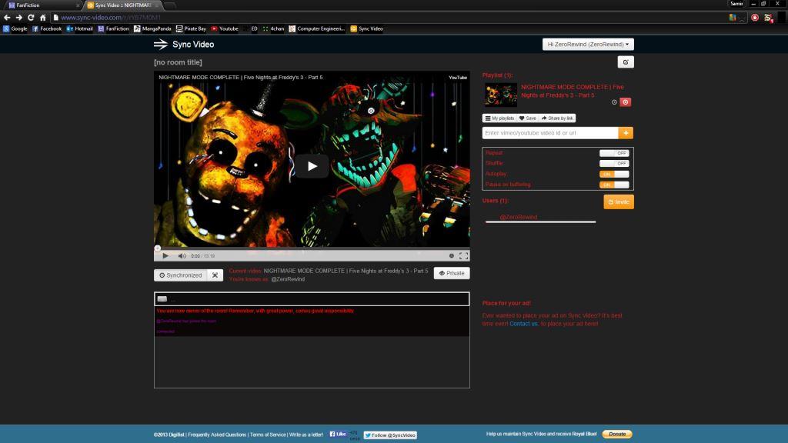Click the large play overlay on the video
Image resolution: width=788 pixels, height=443 pixels.
tap(312, 166)
